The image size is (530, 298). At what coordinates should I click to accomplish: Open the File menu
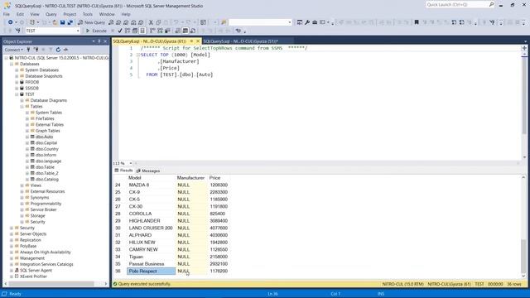coord(7,14)
